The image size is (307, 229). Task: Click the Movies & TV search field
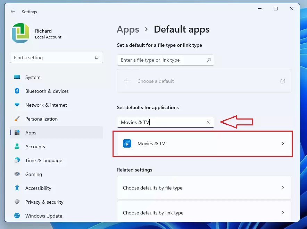(x=165, y=122)
